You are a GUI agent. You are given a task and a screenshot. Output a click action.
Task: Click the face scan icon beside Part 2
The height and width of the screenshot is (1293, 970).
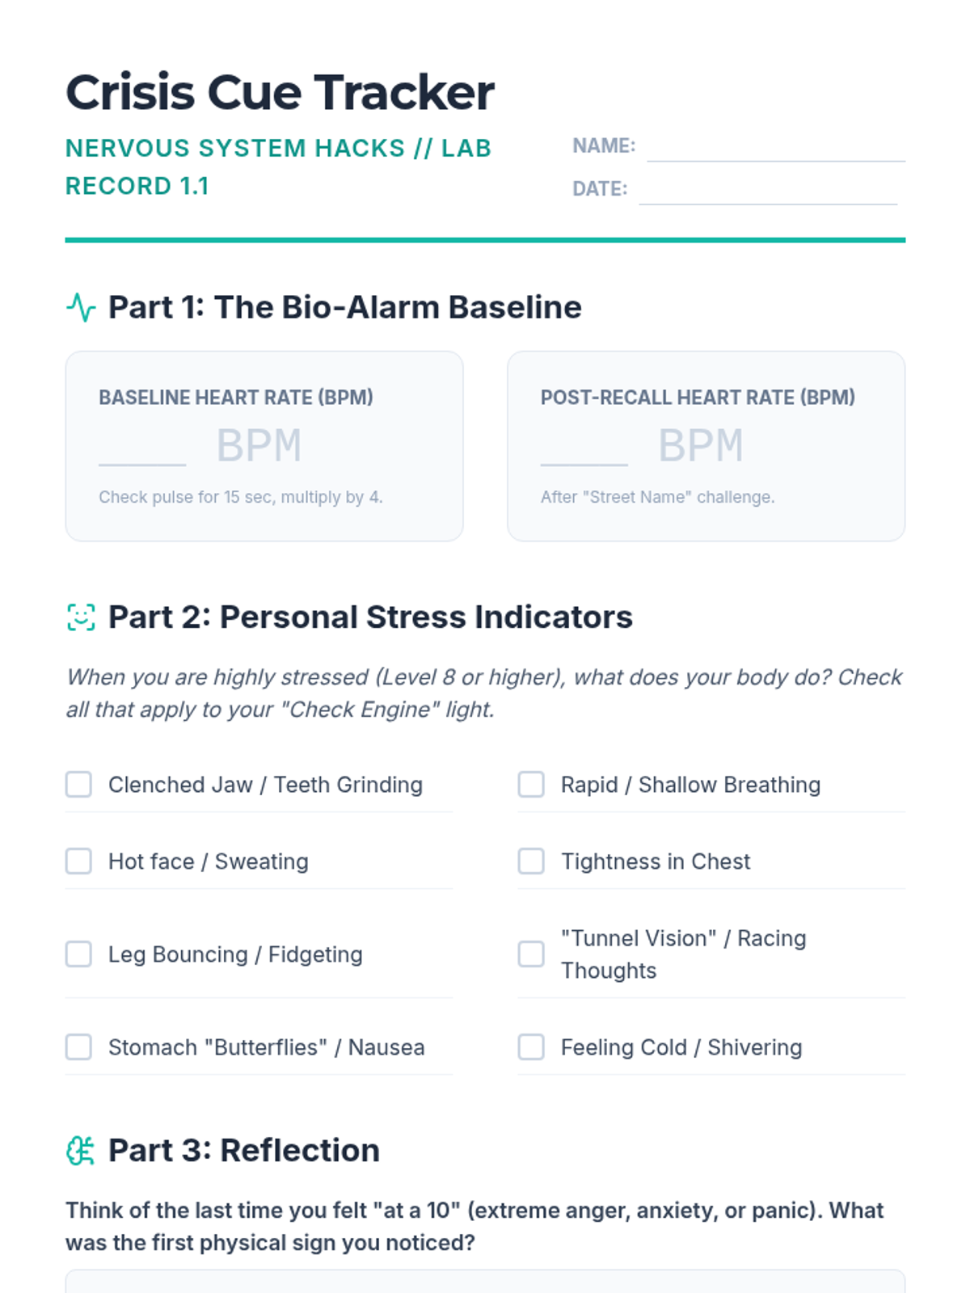(81, 617)
